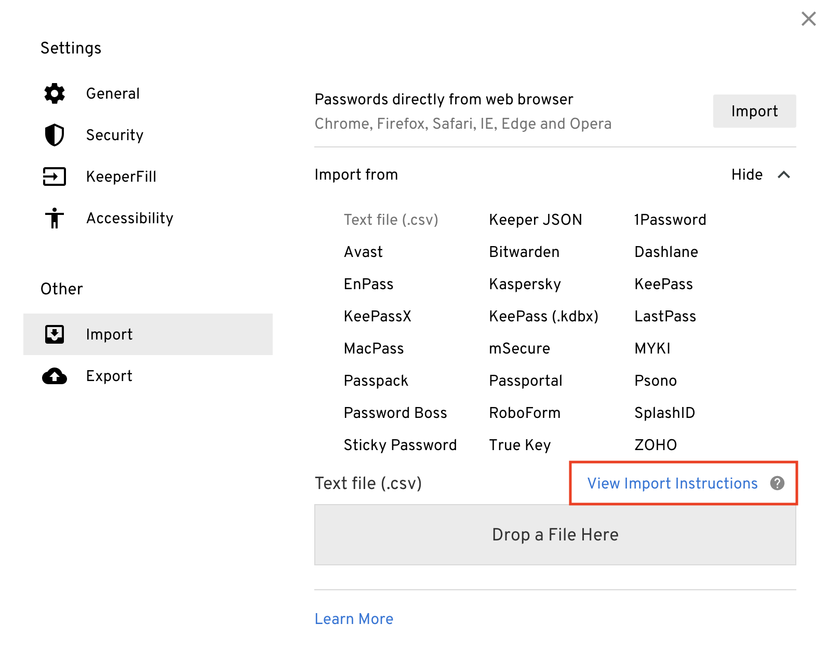828x651 pixels.
Task: Choose Text file (.csv) import source
Action: [x=391, y=220]
